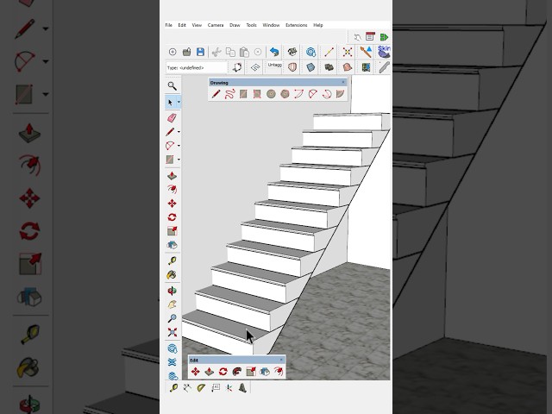Open the Camera menu

tap(216, 25)
